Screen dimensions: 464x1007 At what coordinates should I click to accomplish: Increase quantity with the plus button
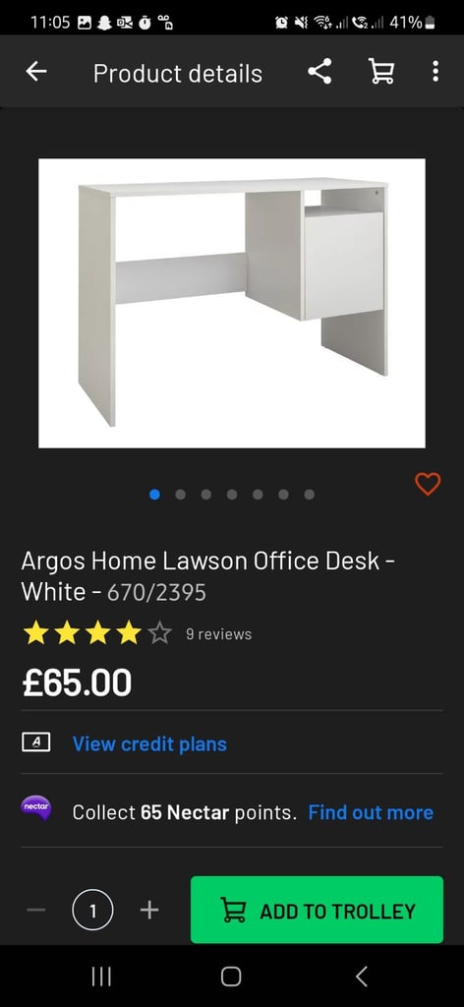[x=148, y=910]
